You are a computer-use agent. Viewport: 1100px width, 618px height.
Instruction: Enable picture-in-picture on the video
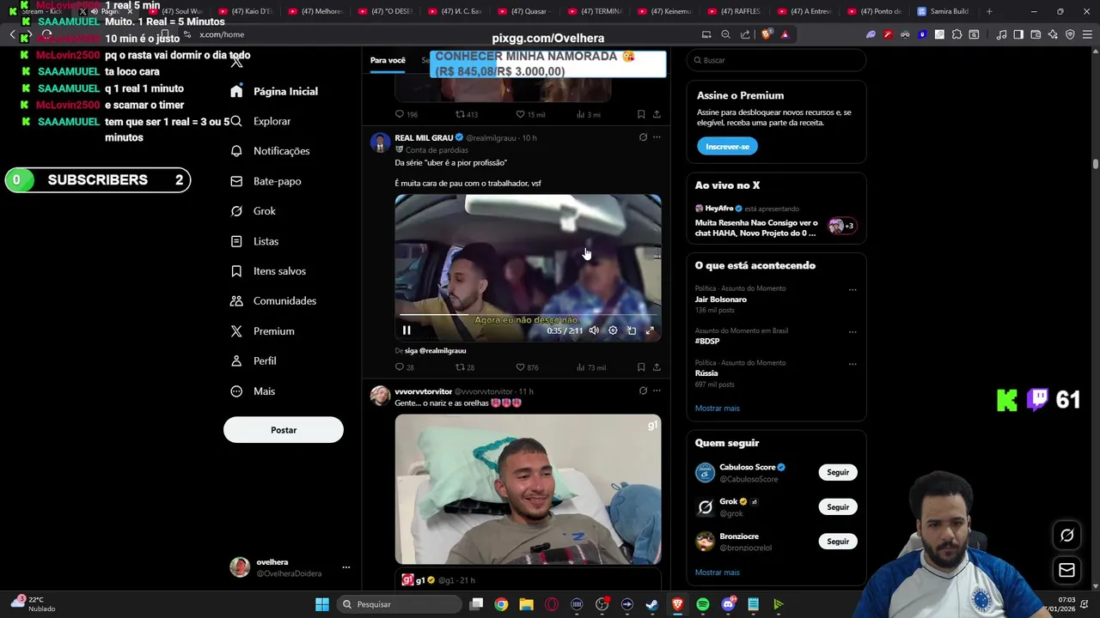632,330
